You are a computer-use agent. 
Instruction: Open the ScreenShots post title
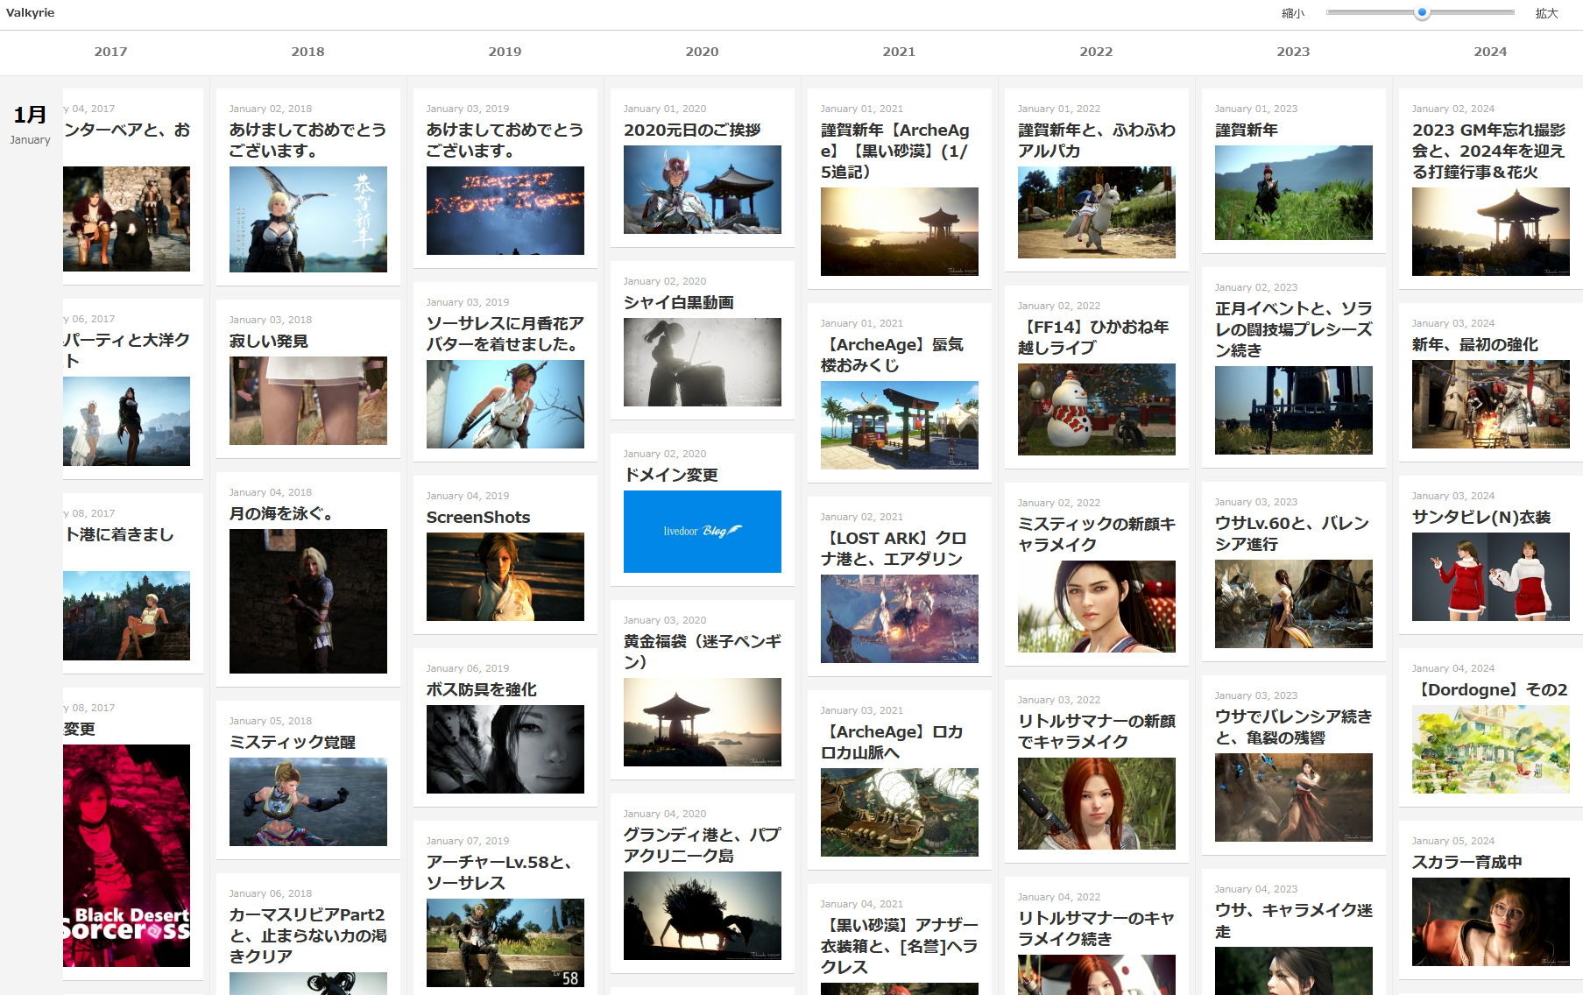coord(478,517)
